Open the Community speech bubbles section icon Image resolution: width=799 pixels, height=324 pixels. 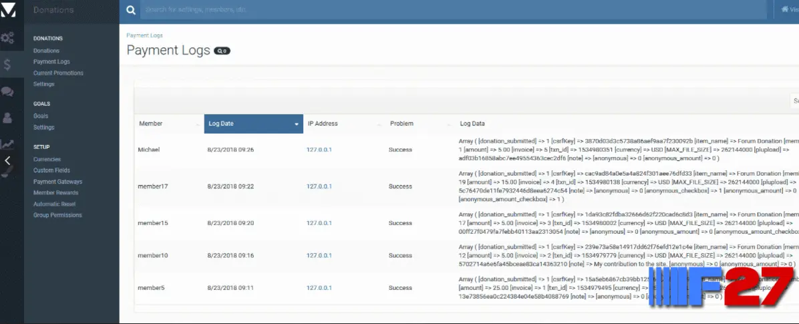(8, 91)
